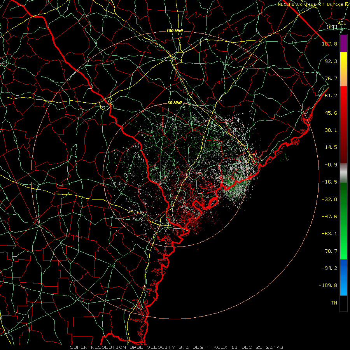Viewport: 350px width, 350px height.
Task: Click the -94.2 scale label
Action: point(329,268)
